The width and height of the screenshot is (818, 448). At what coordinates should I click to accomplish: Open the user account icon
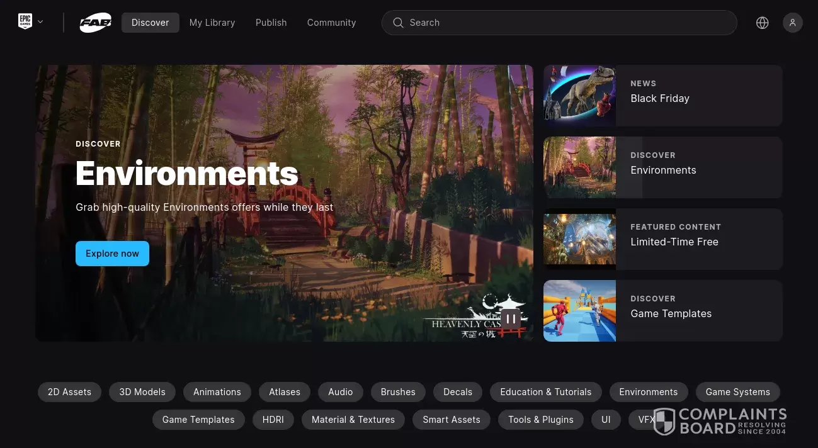(x=792, y=23)
